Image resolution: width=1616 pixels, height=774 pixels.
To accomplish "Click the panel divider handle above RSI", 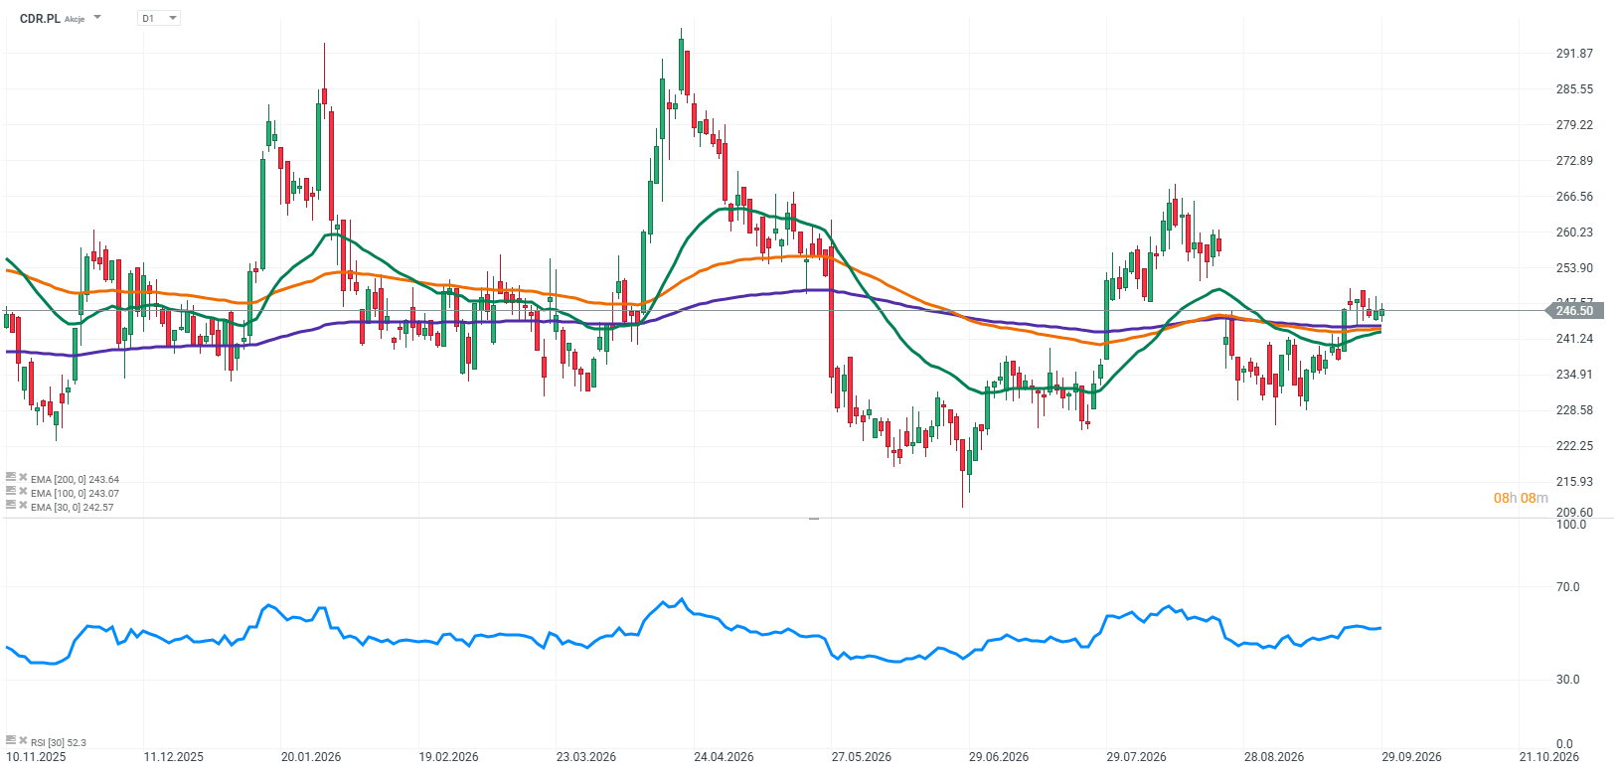I will tap(814, 519).
